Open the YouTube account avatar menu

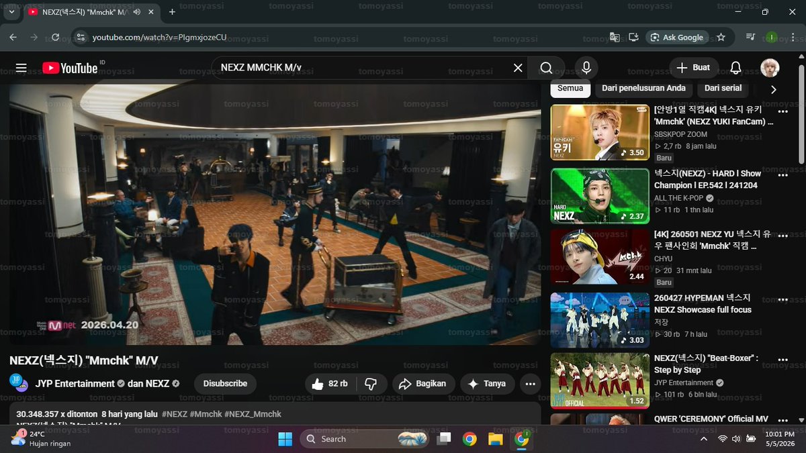pyautogui.click(x=770, y=68)
